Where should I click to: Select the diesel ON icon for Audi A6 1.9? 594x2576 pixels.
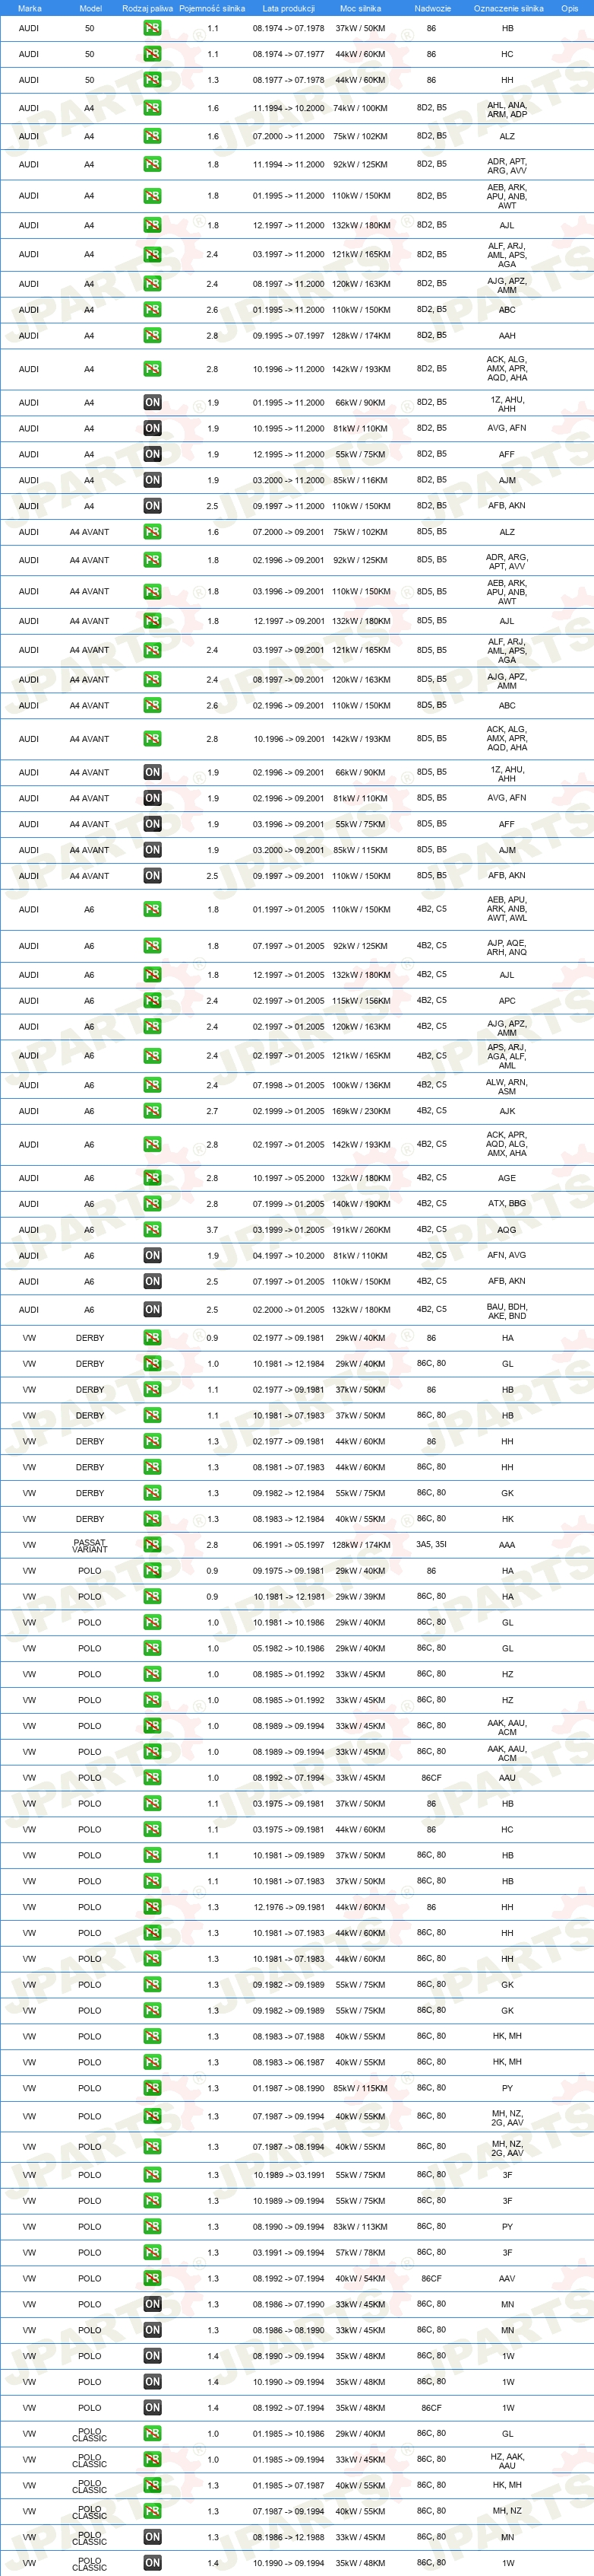click(152, 1256)
